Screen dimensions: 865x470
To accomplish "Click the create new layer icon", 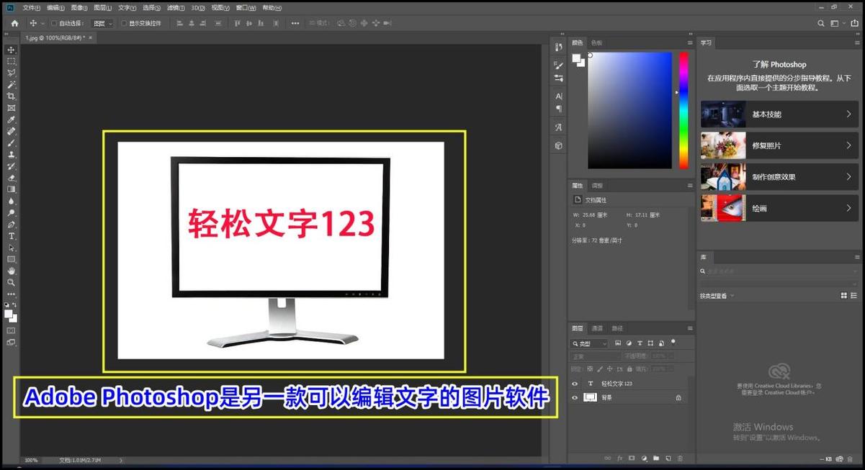I will click(668, 458).
